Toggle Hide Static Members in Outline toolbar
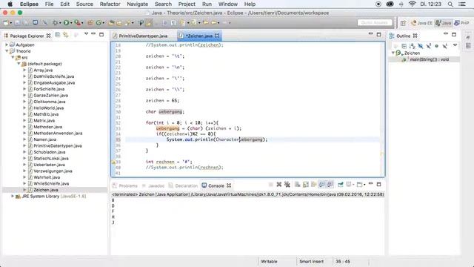Viewport: 474px width, 267px height. coord(428,46)
